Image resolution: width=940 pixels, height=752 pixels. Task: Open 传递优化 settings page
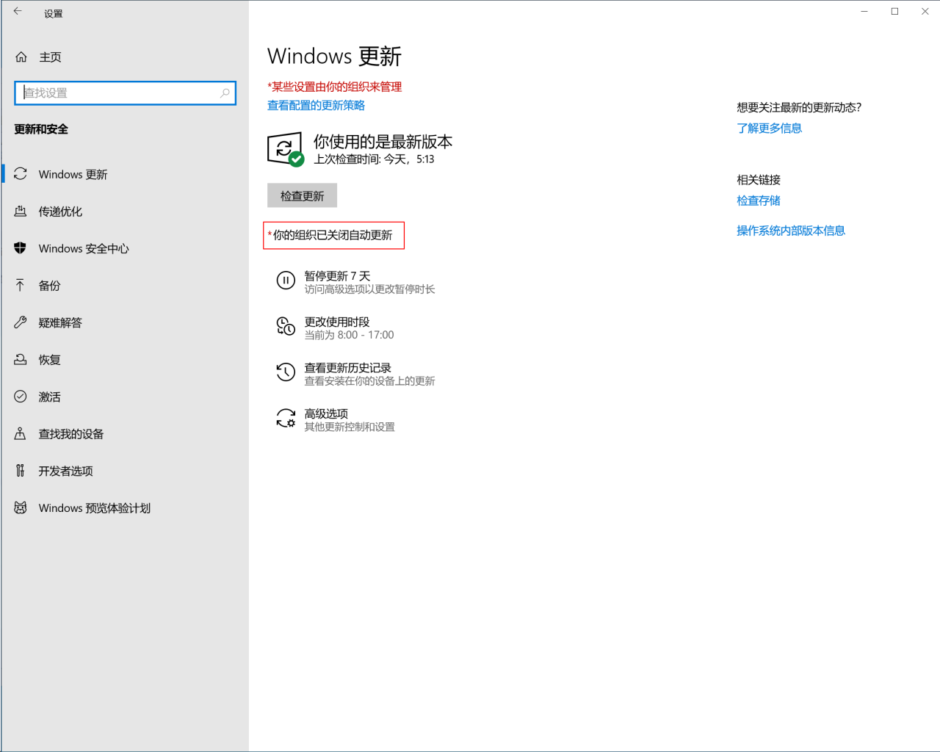pos(125,211)
